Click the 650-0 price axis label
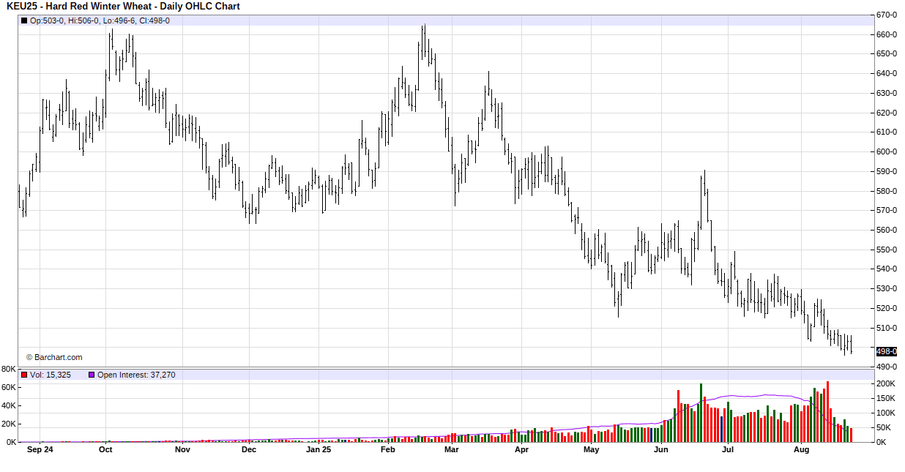This screenshot has width=905, height=472. (x=887, y=53)
